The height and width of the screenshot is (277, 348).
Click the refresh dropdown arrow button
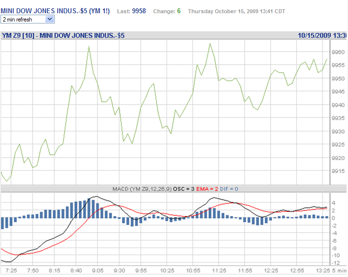click(50, 19)
